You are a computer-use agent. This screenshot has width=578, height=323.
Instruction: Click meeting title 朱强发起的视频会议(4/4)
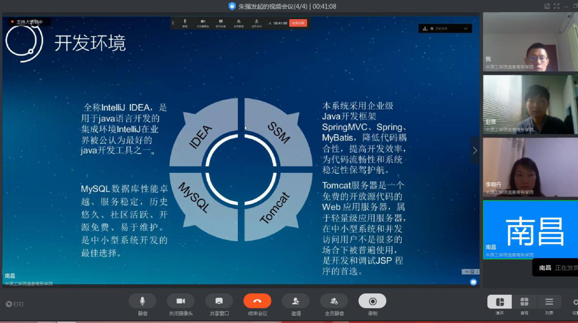coord(273,6)
